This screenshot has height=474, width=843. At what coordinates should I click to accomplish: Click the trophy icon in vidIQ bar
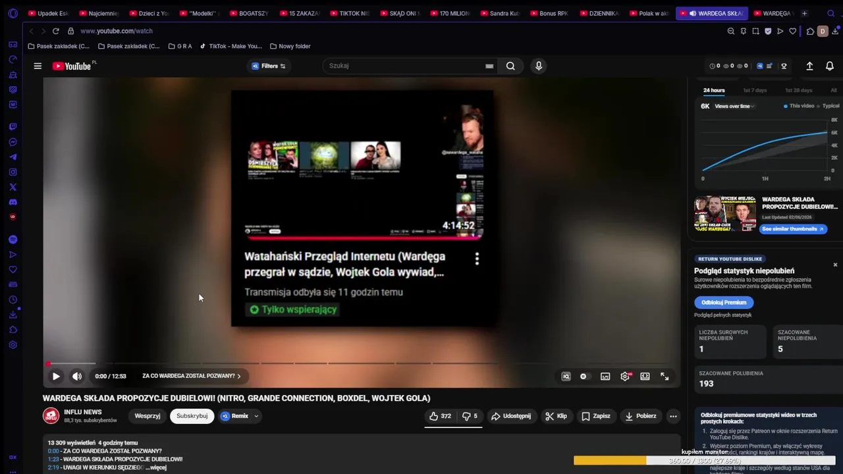pos(784,66)
